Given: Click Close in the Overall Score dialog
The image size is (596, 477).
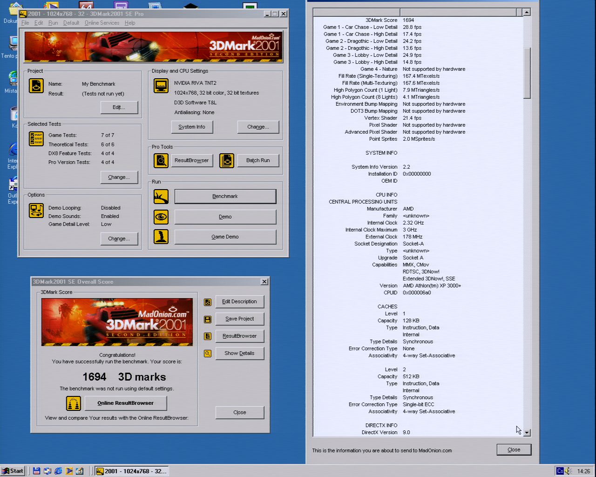Looking at the screenshot, I should (x=240, y=412).
